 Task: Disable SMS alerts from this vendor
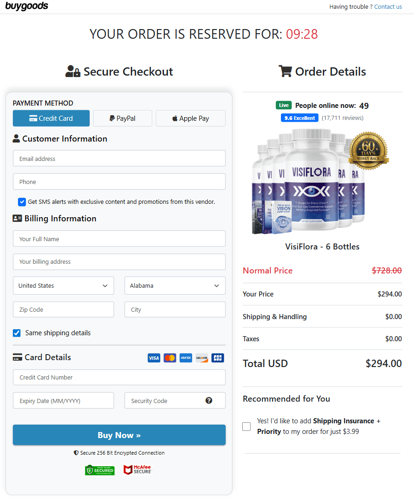[22, 202]
